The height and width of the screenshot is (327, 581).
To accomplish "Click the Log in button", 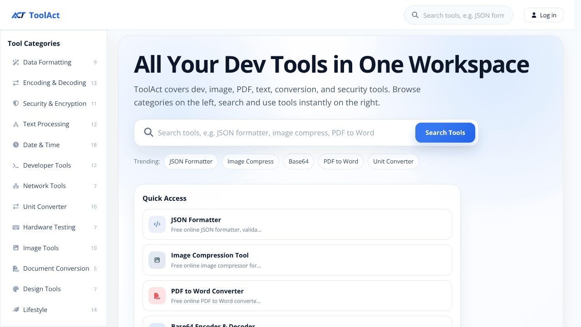I will (x=543, y=15).
